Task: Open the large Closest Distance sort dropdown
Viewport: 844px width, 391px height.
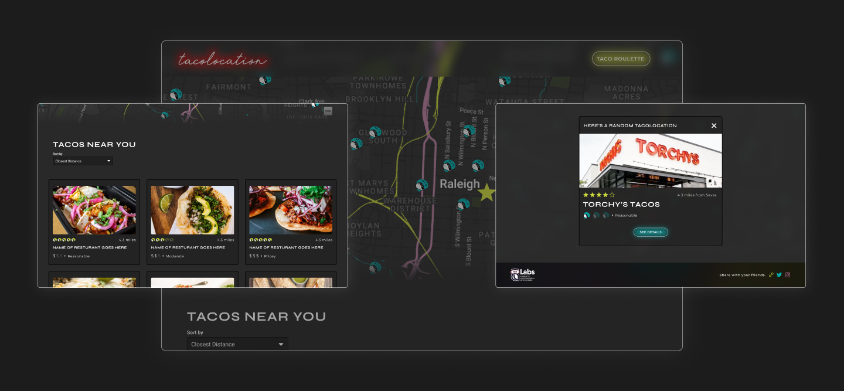Action: click(237, 344)
